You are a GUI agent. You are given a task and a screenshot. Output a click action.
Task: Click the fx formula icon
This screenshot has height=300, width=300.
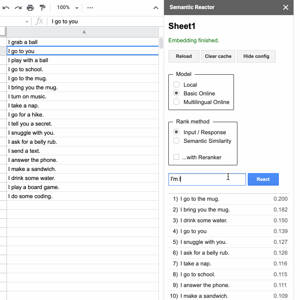[39, 21]
